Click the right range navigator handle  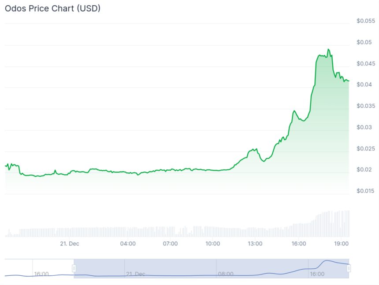pos(349,268)
